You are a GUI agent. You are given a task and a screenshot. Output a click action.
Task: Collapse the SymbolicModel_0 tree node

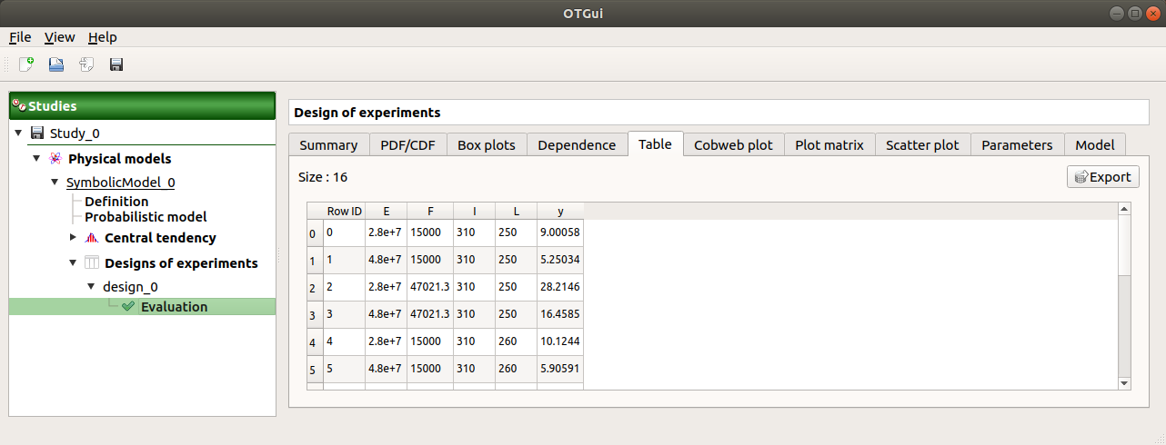[x=55, y=183]
